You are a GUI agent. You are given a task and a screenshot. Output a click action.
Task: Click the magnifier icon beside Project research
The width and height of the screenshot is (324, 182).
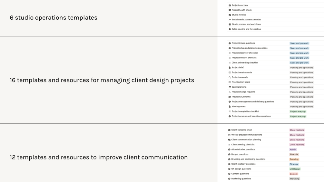230,77
